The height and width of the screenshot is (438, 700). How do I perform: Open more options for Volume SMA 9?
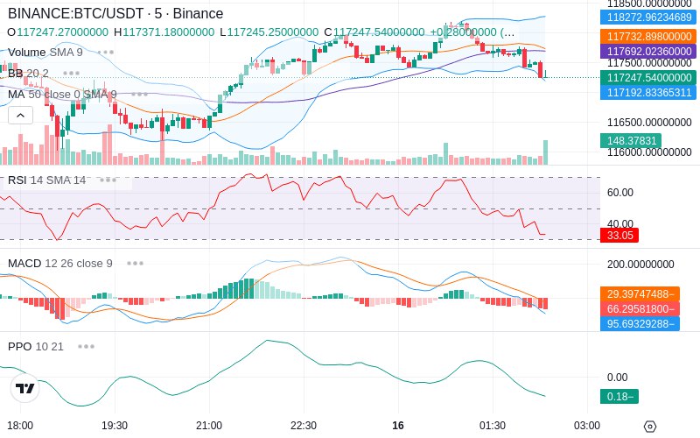pyautogui.click(x=105, y=53)
